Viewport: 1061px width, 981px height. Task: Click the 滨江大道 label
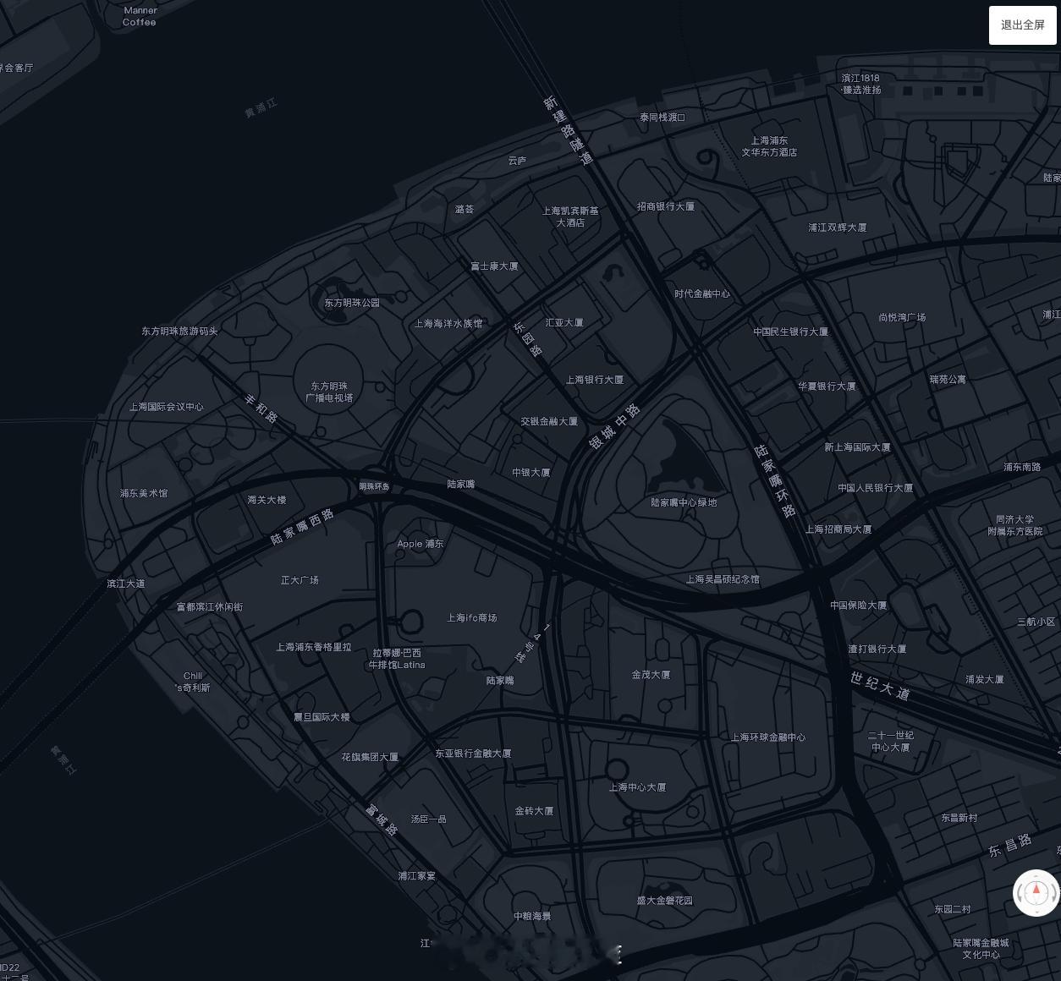pos(126,584)
